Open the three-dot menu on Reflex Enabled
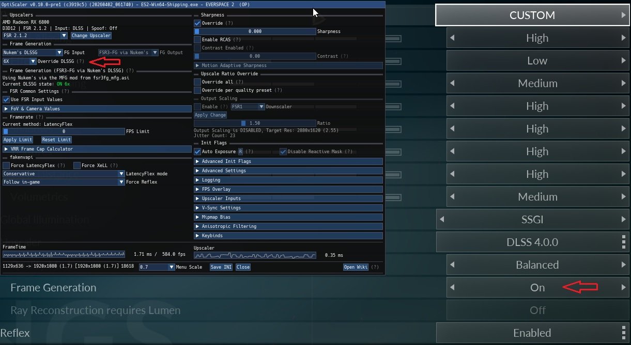The image size is (631, 345). coord(623,333)
